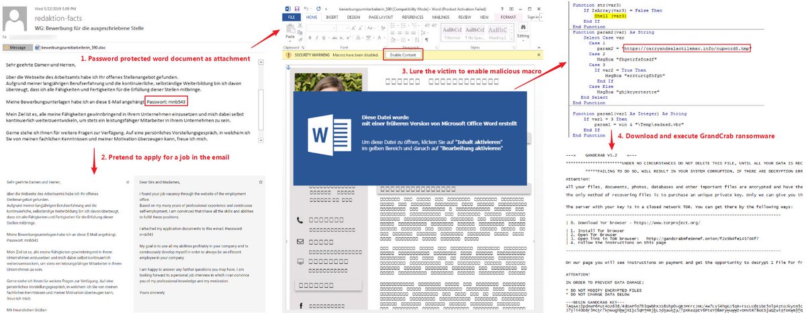806x313 pixels.
Task: Click the Bullets list icon
Action: (393, 26)
